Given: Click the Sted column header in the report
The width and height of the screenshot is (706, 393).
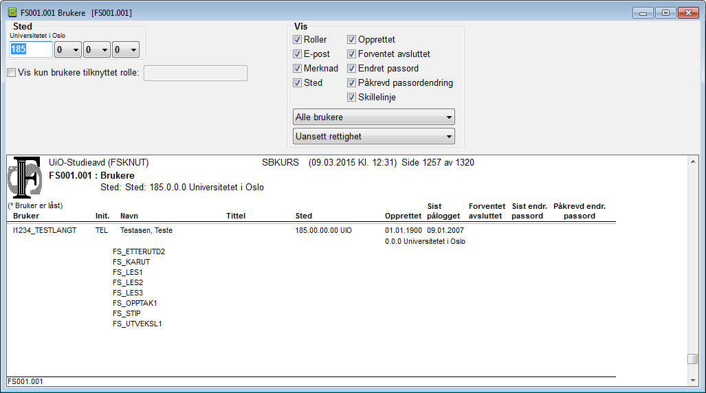Looking at the screenshot, I should click(x=303, y=216).
